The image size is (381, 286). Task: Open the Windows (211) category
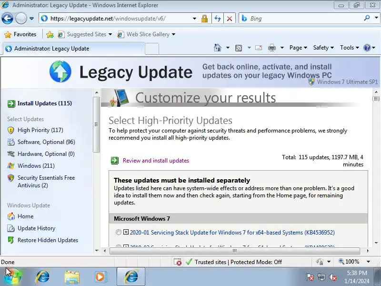36,166
